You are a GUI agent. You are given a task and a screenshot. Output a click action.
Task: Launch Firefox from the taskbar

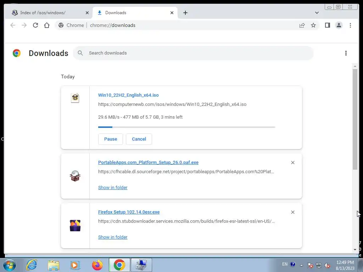click(x=97, y=265)
